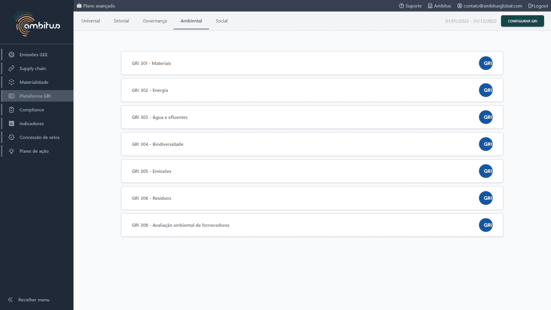
Task: Switch to the Universal tab
Action: [91, 21]
